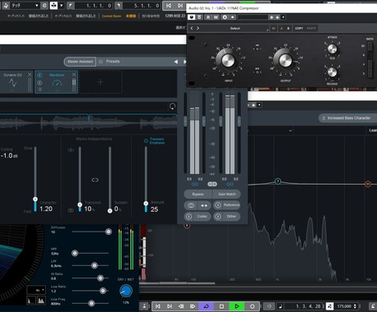Toggle the purple Cycle loop button
Screen dimensions: 377x312
point(207,306)
